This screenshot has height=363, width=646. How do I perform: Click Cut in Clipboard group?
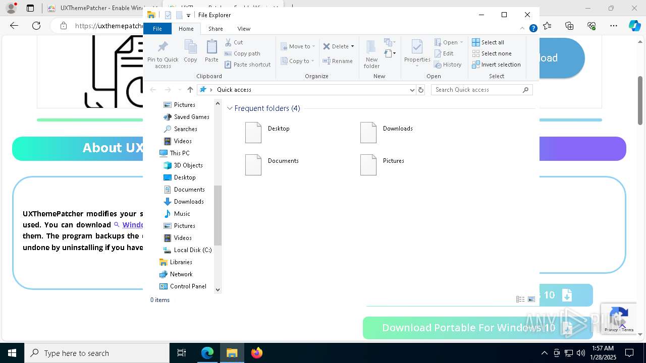click(234, 42)
